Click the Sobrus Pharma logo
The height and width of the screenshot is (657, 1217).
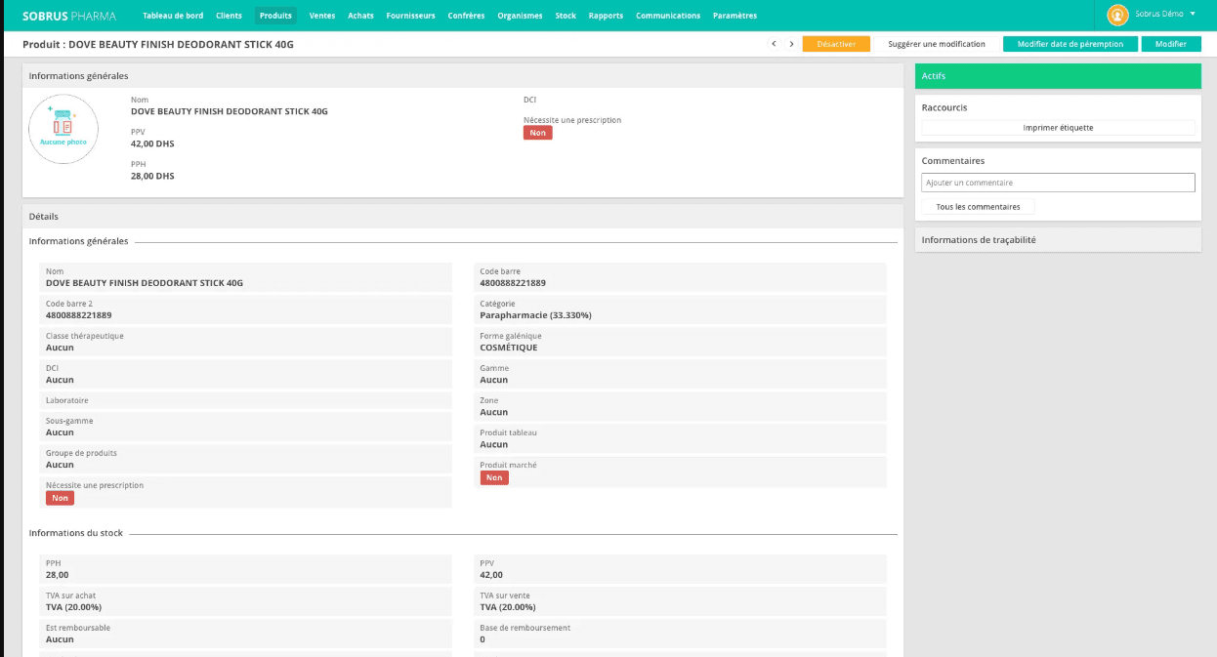point(69,16)
